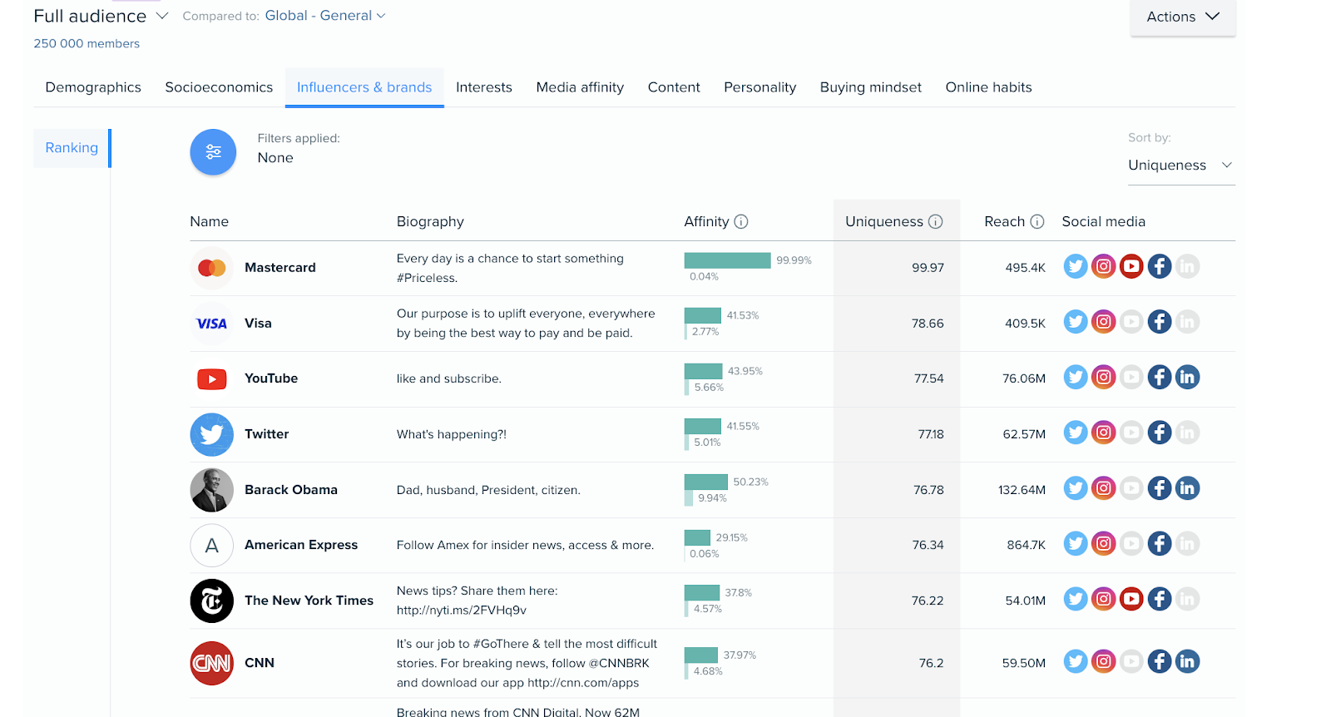Open American Express's Instagram icon
Viewport: 1331px width, 717px height.
[1103, 544]
